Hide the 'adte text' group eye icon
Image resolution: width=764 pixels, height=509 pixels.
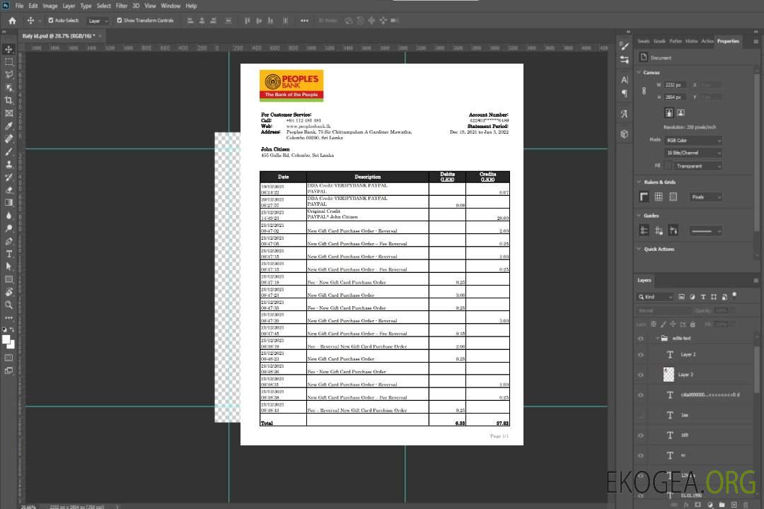click(x=641, y=339)
